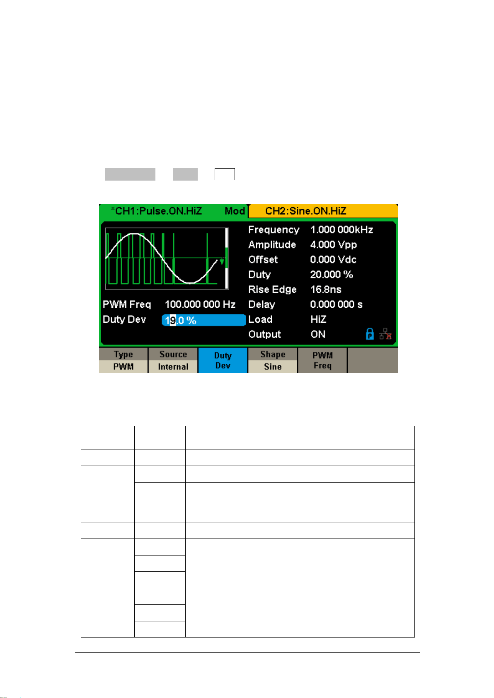
Task: Click the Offset value 0.000 Vdc
Action: tap(333, 260)
